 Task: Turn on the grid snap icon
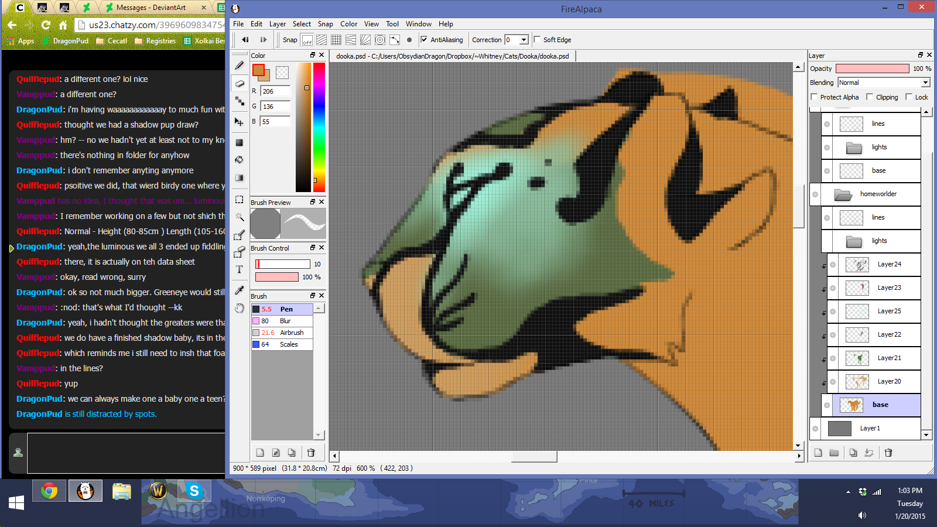[336, 40]
